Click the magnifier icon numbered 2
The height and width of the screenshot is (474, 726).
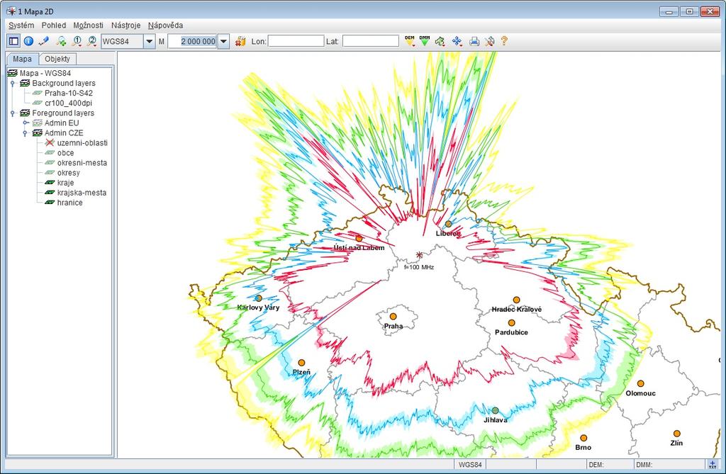(x=91, y=41)
